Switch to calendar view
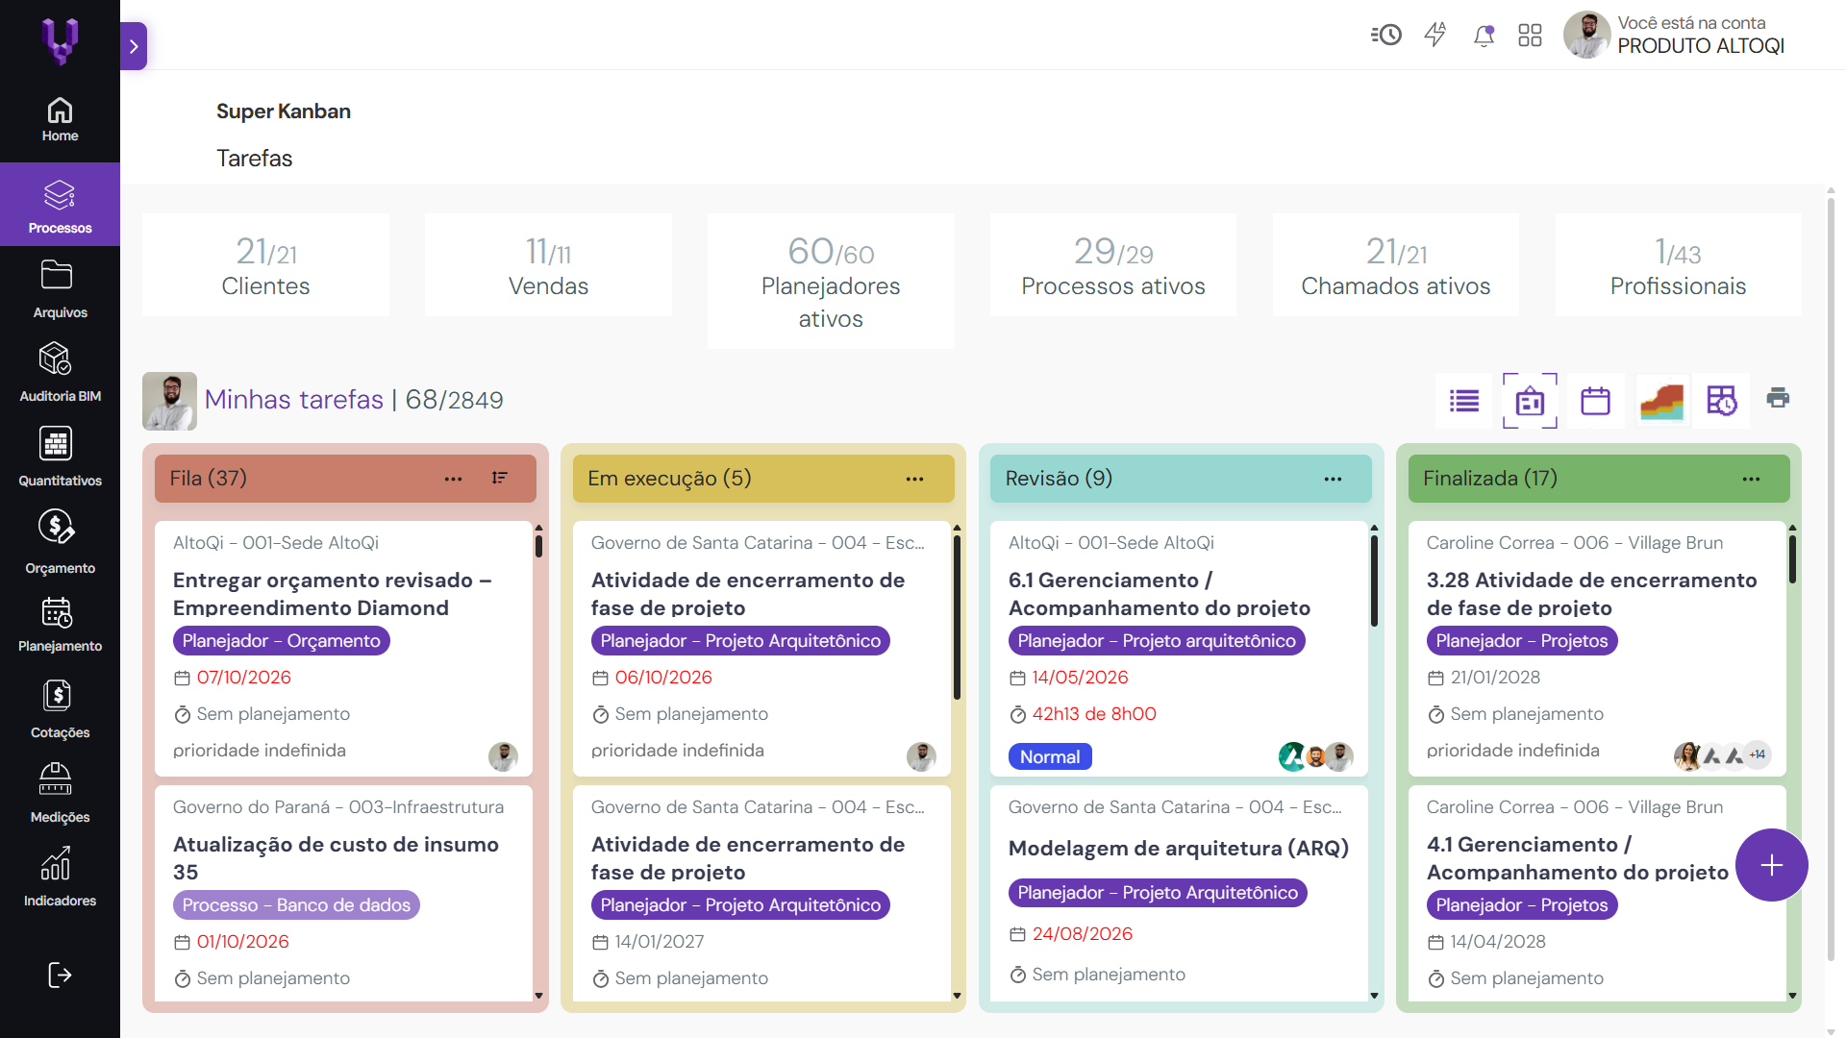This screenshot has width=1846, height=1038. click(x=1595, y=400)
